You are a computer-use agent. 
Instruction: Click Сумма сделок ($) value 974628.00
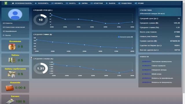tap(175, 41)
